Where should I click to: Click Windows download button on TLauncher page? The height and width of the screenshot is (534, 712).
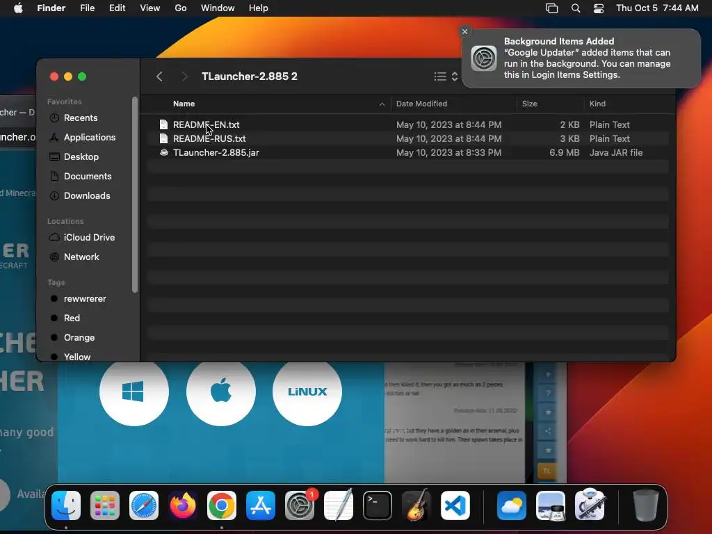click(133, 391)
